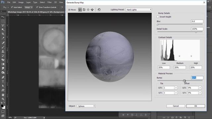The width and height of the screenshot is (212, 119).
Task: Choose the Rotate 3D object icon
Action: [x=80, y=10]
